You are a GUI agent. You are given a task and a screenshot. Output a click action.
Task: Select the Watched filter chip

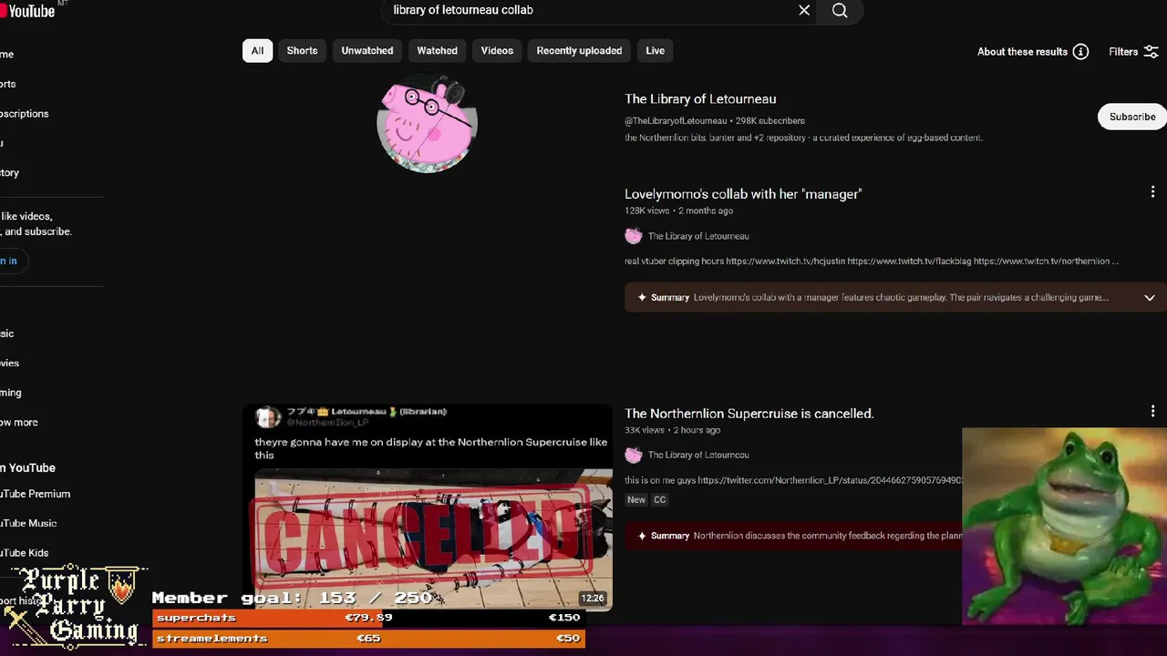437,51
